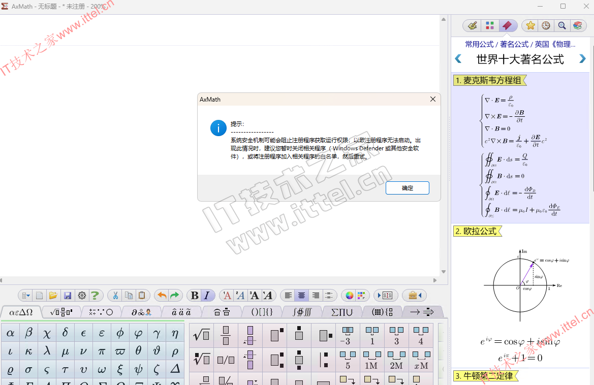This screenshot has height=385, width=594.
Task: Select the arrows → ⇒ tab
Action: pyautogui.click(x=422, y=312)
